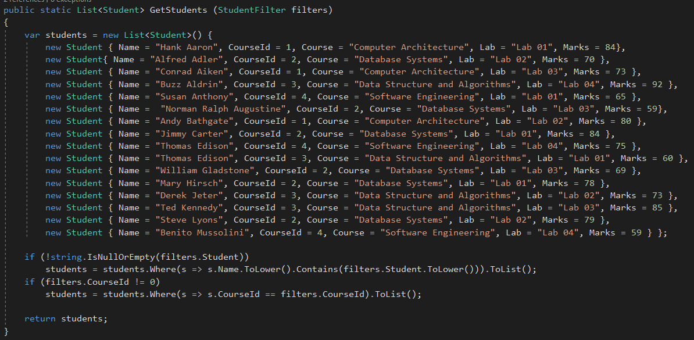Click the Marks value 70
This screenshot has width=694, height=340.
589,59
